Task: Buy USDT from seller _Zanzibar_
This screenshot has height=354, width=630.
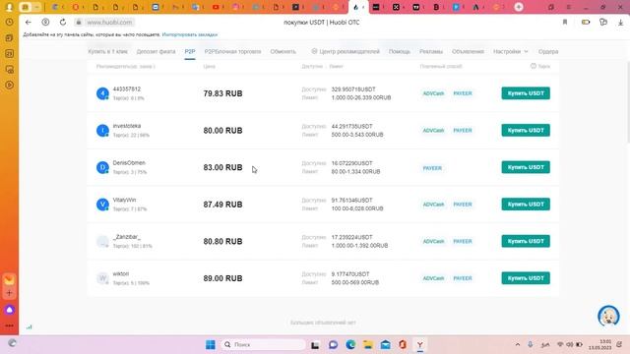Action: 526,241
